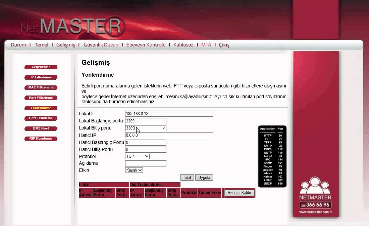
Task: Go to Port Tetikleme settings
Action: point(41,118)
